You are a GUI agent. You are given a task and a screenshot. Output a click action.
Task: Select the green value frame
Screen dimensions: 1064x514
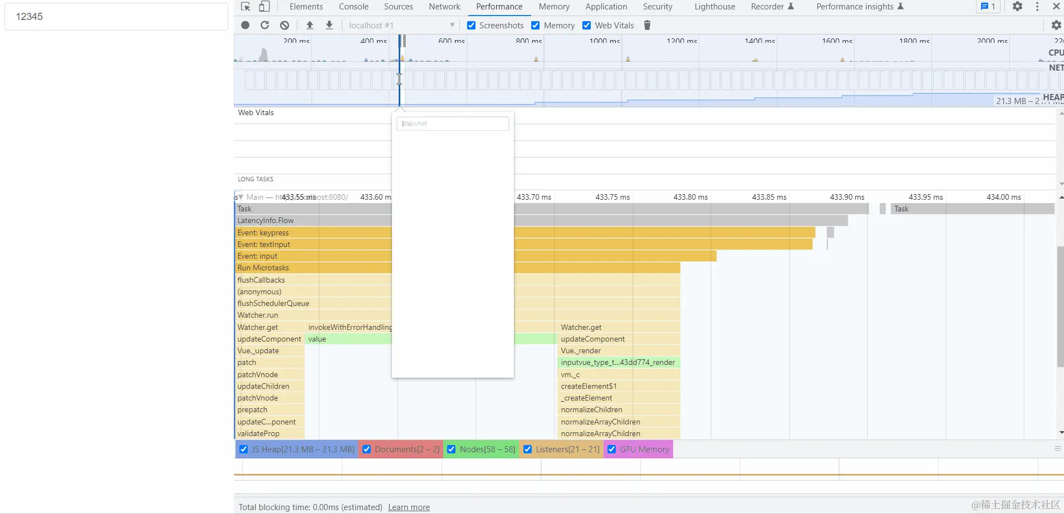(349, 339)
